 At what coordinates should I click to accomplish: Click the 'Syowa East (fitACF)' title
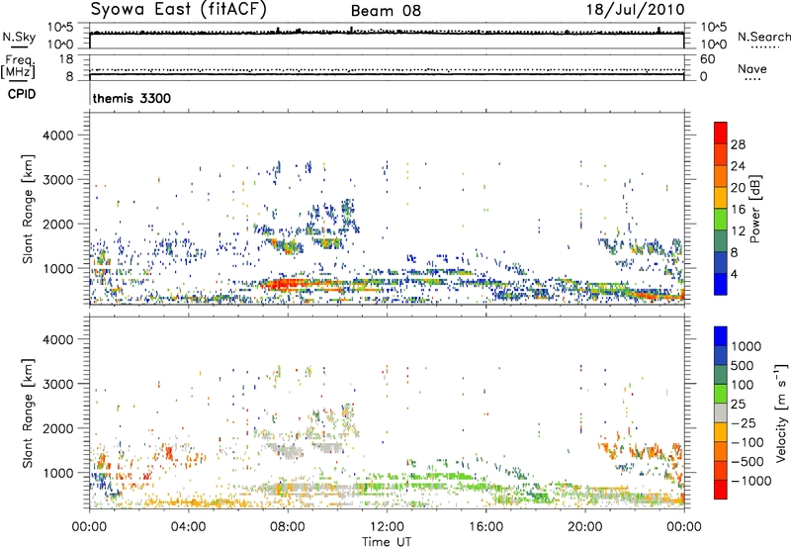178,9
